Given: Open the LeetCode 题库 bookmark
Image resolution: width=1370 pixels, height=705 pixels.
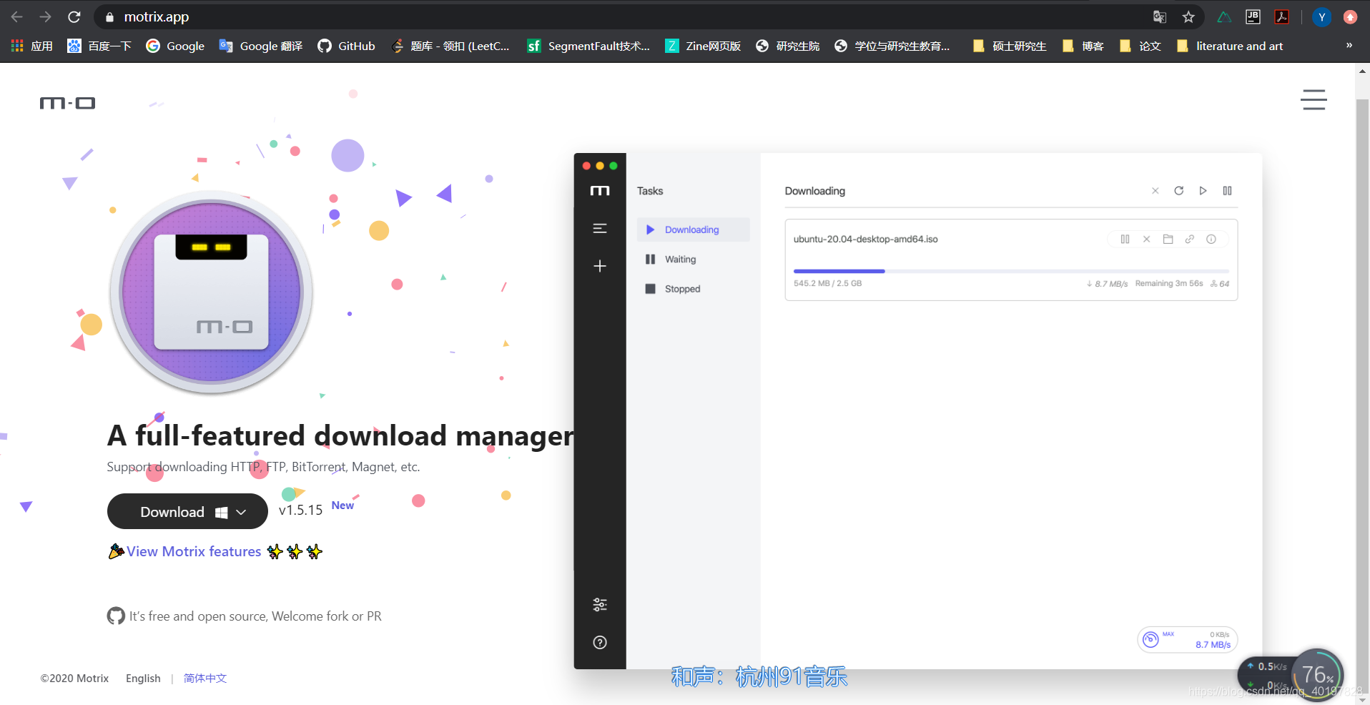Looking at the screenshot, I should (450, 46).
